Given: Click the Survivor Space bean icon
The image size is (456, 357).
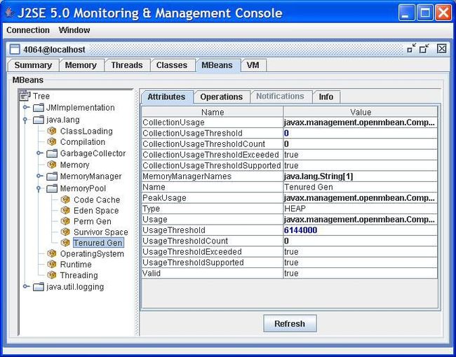Looking at the screenshot, I should pyautogui.click(x=65, y=232).
